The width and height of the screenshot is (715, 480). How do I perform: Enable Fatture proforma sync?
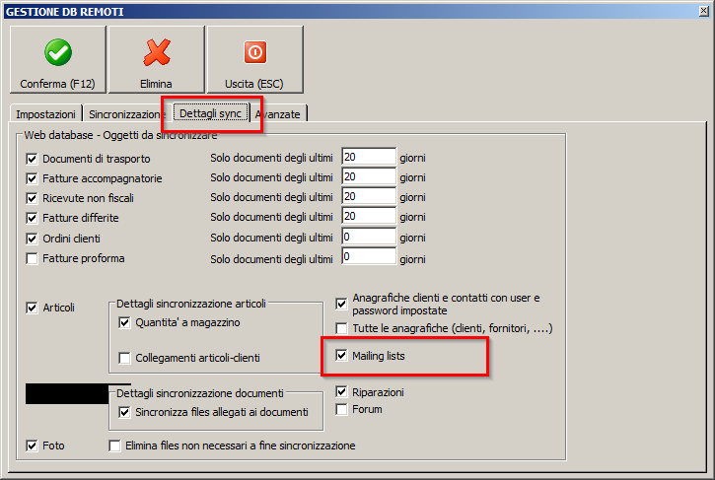32,258
